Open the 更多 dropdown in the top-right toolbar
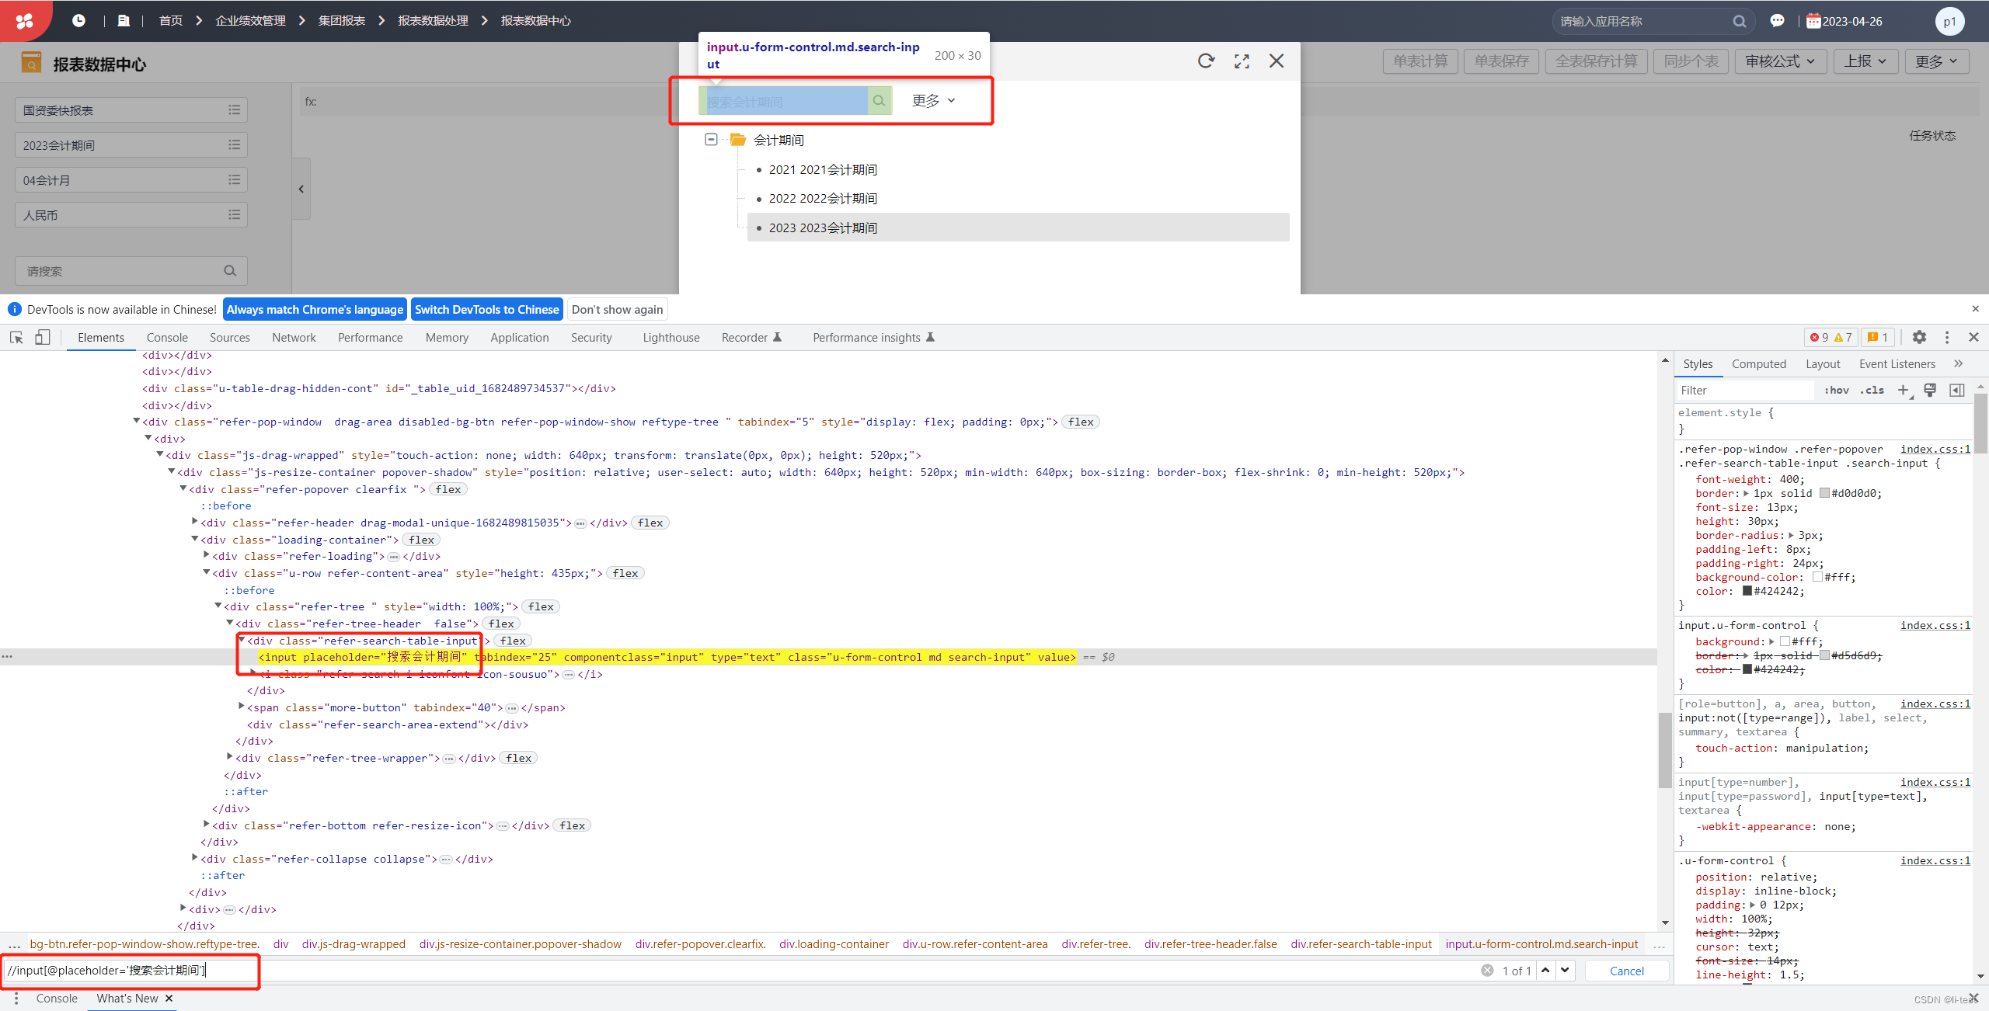This screenshot has height=1011, width=1989. (1936, 61)
